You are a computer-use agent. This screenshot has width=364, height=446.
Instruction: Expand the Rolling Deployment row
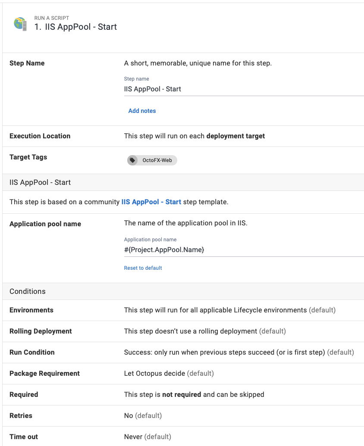[x=183, y=331]
